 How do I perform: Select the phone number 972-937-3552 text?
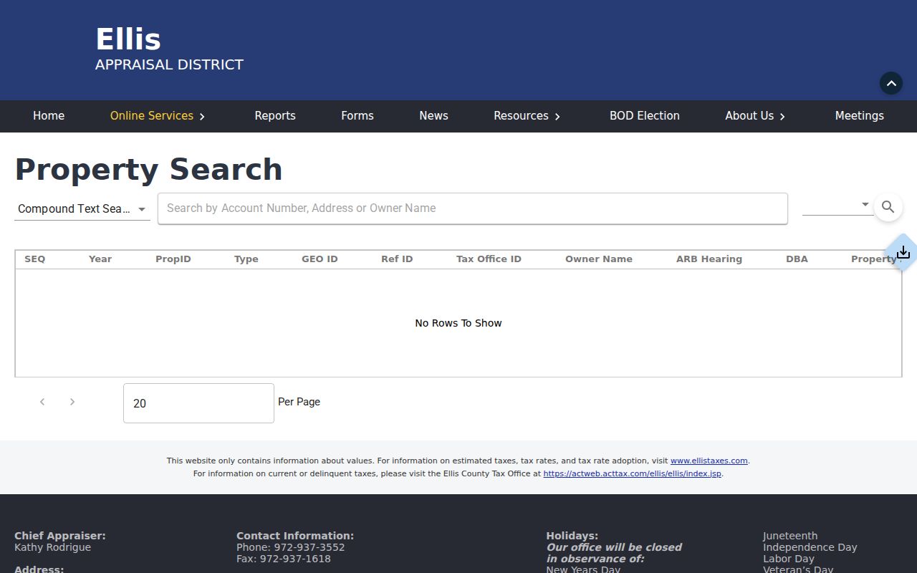click(309, 547)
